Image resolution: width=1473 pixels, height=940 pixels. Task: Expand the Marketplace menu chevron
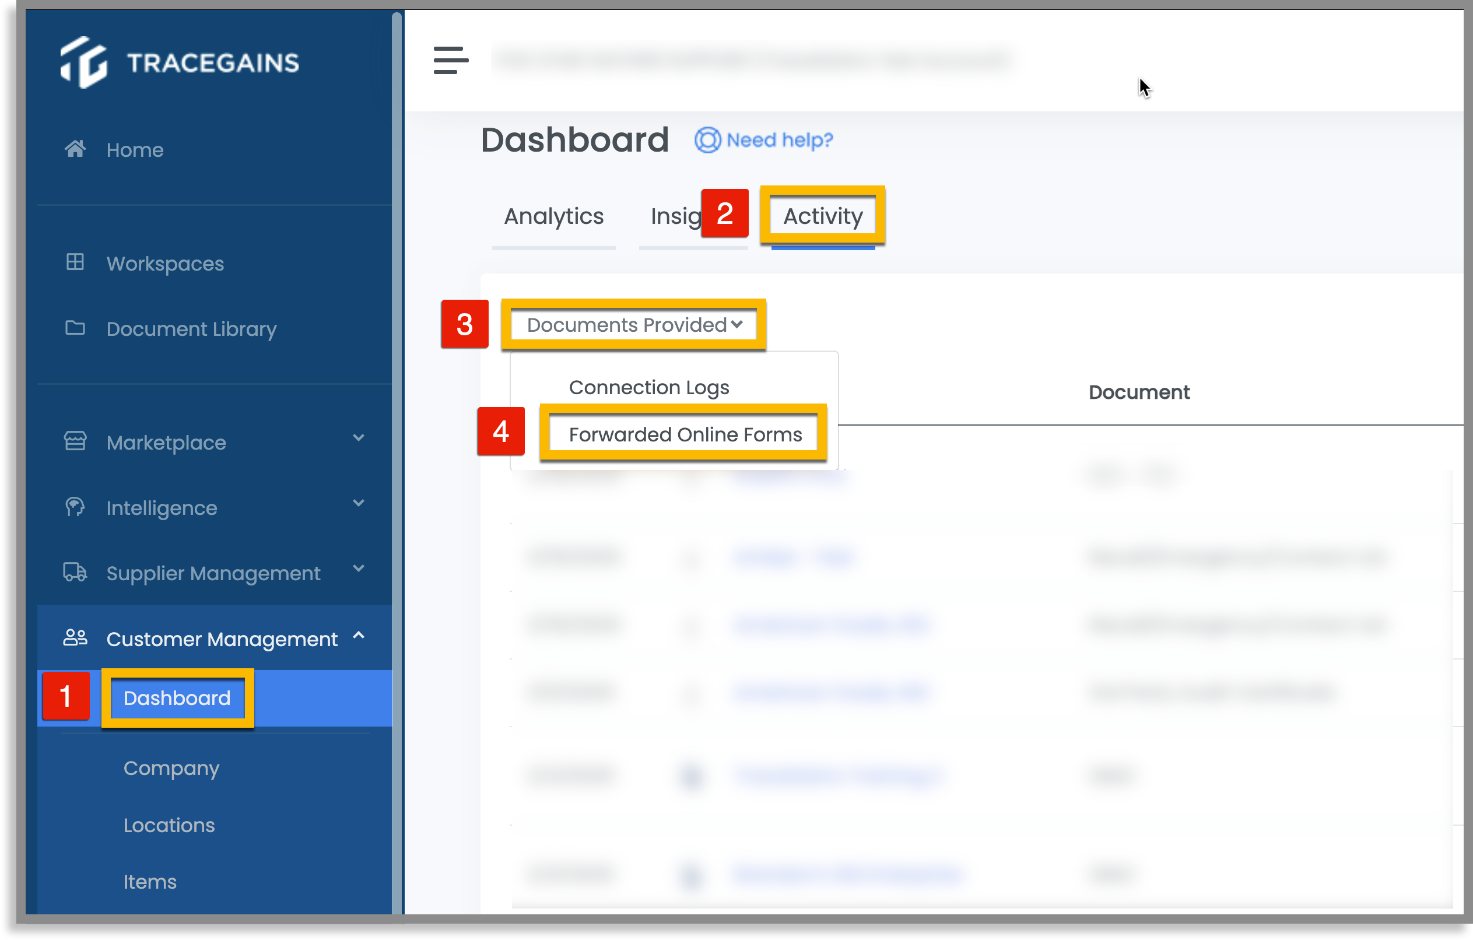tap(359, 438)
